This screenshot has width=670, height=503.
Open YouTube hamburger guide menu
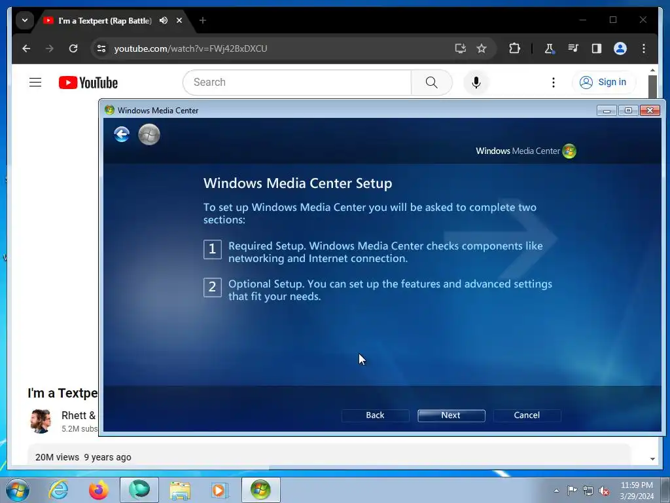coord(35,82)
